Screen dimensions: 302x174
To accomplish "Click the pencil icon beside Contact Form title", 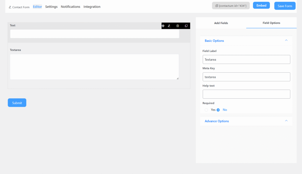I will [x=10, y=7].
